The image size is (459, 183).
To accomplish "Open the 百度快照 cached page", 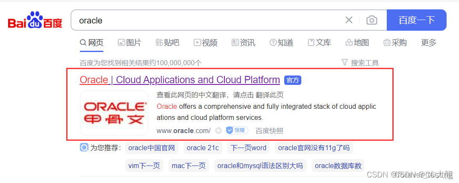I will (x=269, y=131).
